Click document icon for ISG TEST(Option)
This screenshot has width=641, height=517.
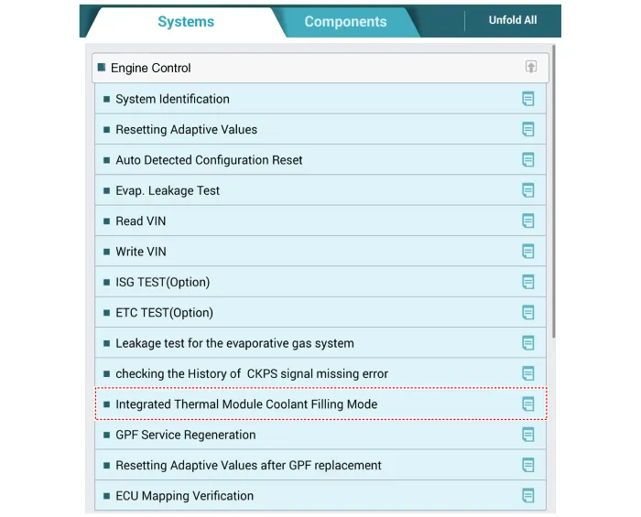tap(527, 282)
